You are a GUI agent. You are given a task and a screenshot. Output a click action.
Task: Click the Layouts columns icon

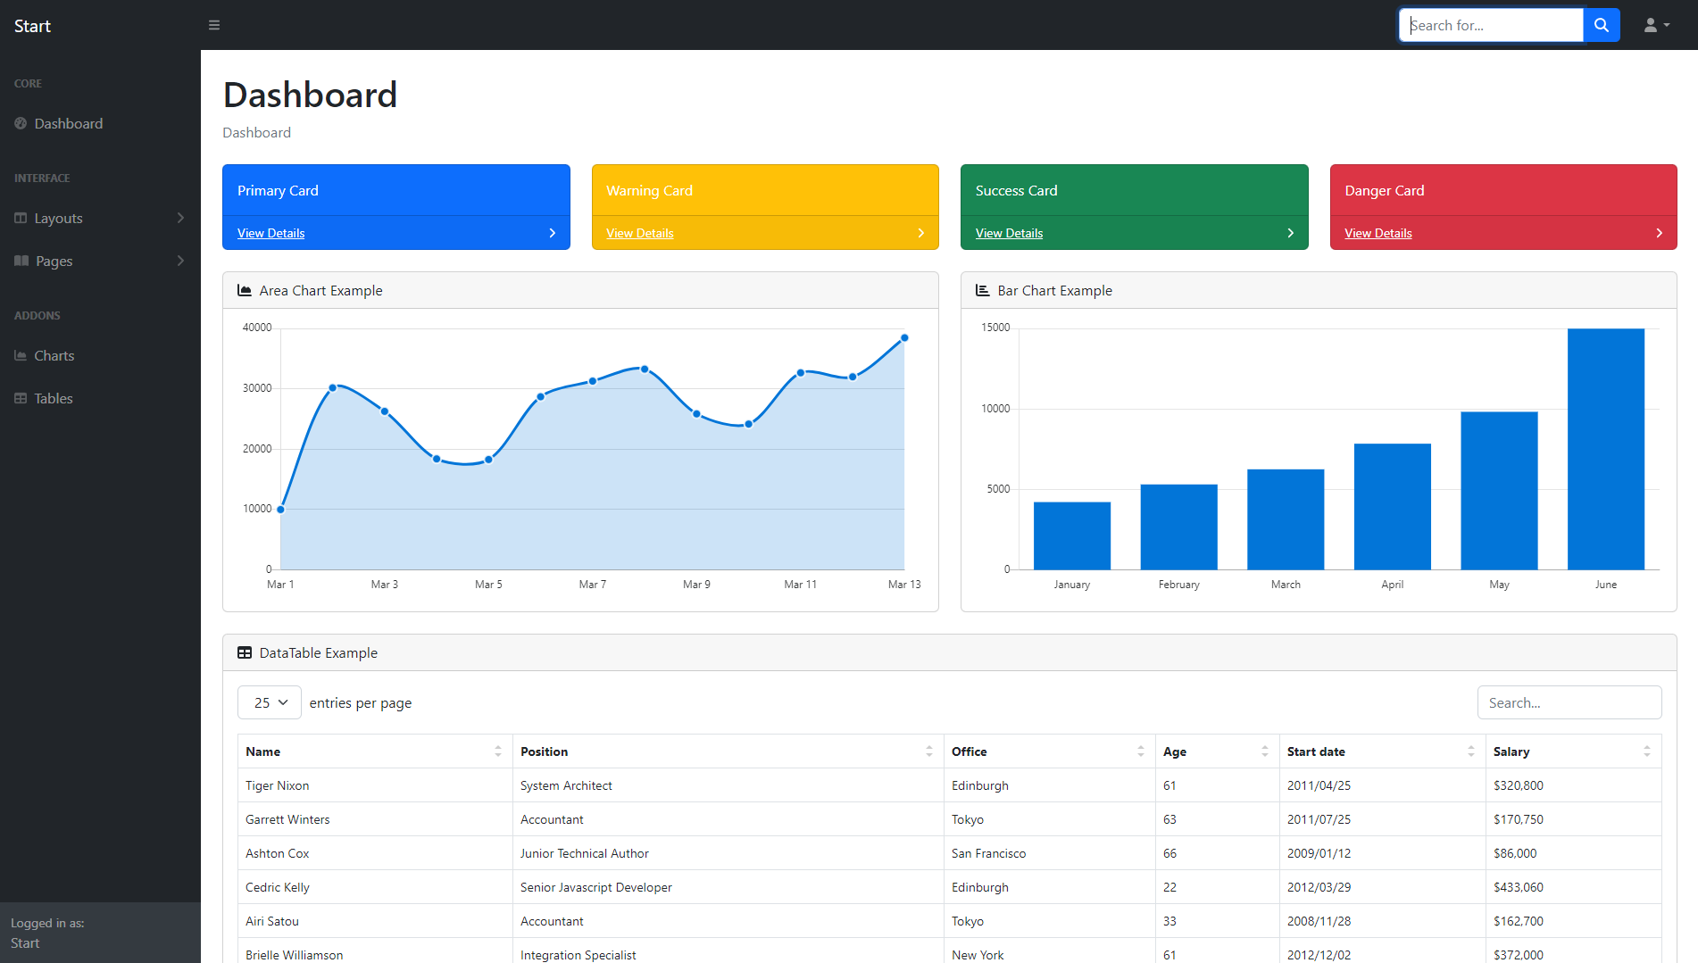(21, 218)
